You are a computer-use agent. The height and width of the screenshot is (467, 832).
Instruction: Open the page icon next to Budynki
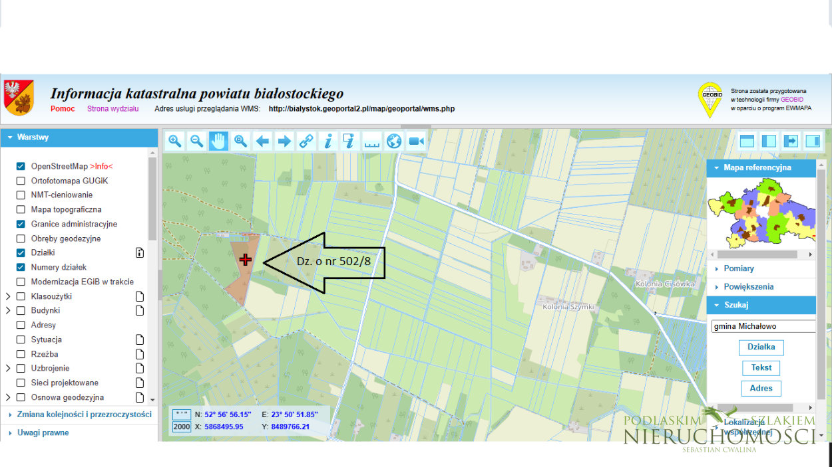pyautogui.click(x=140, y=310)
